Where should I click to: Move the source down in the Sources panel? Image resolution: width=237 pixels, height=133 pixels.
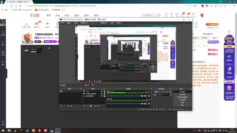tap(98, 106)
